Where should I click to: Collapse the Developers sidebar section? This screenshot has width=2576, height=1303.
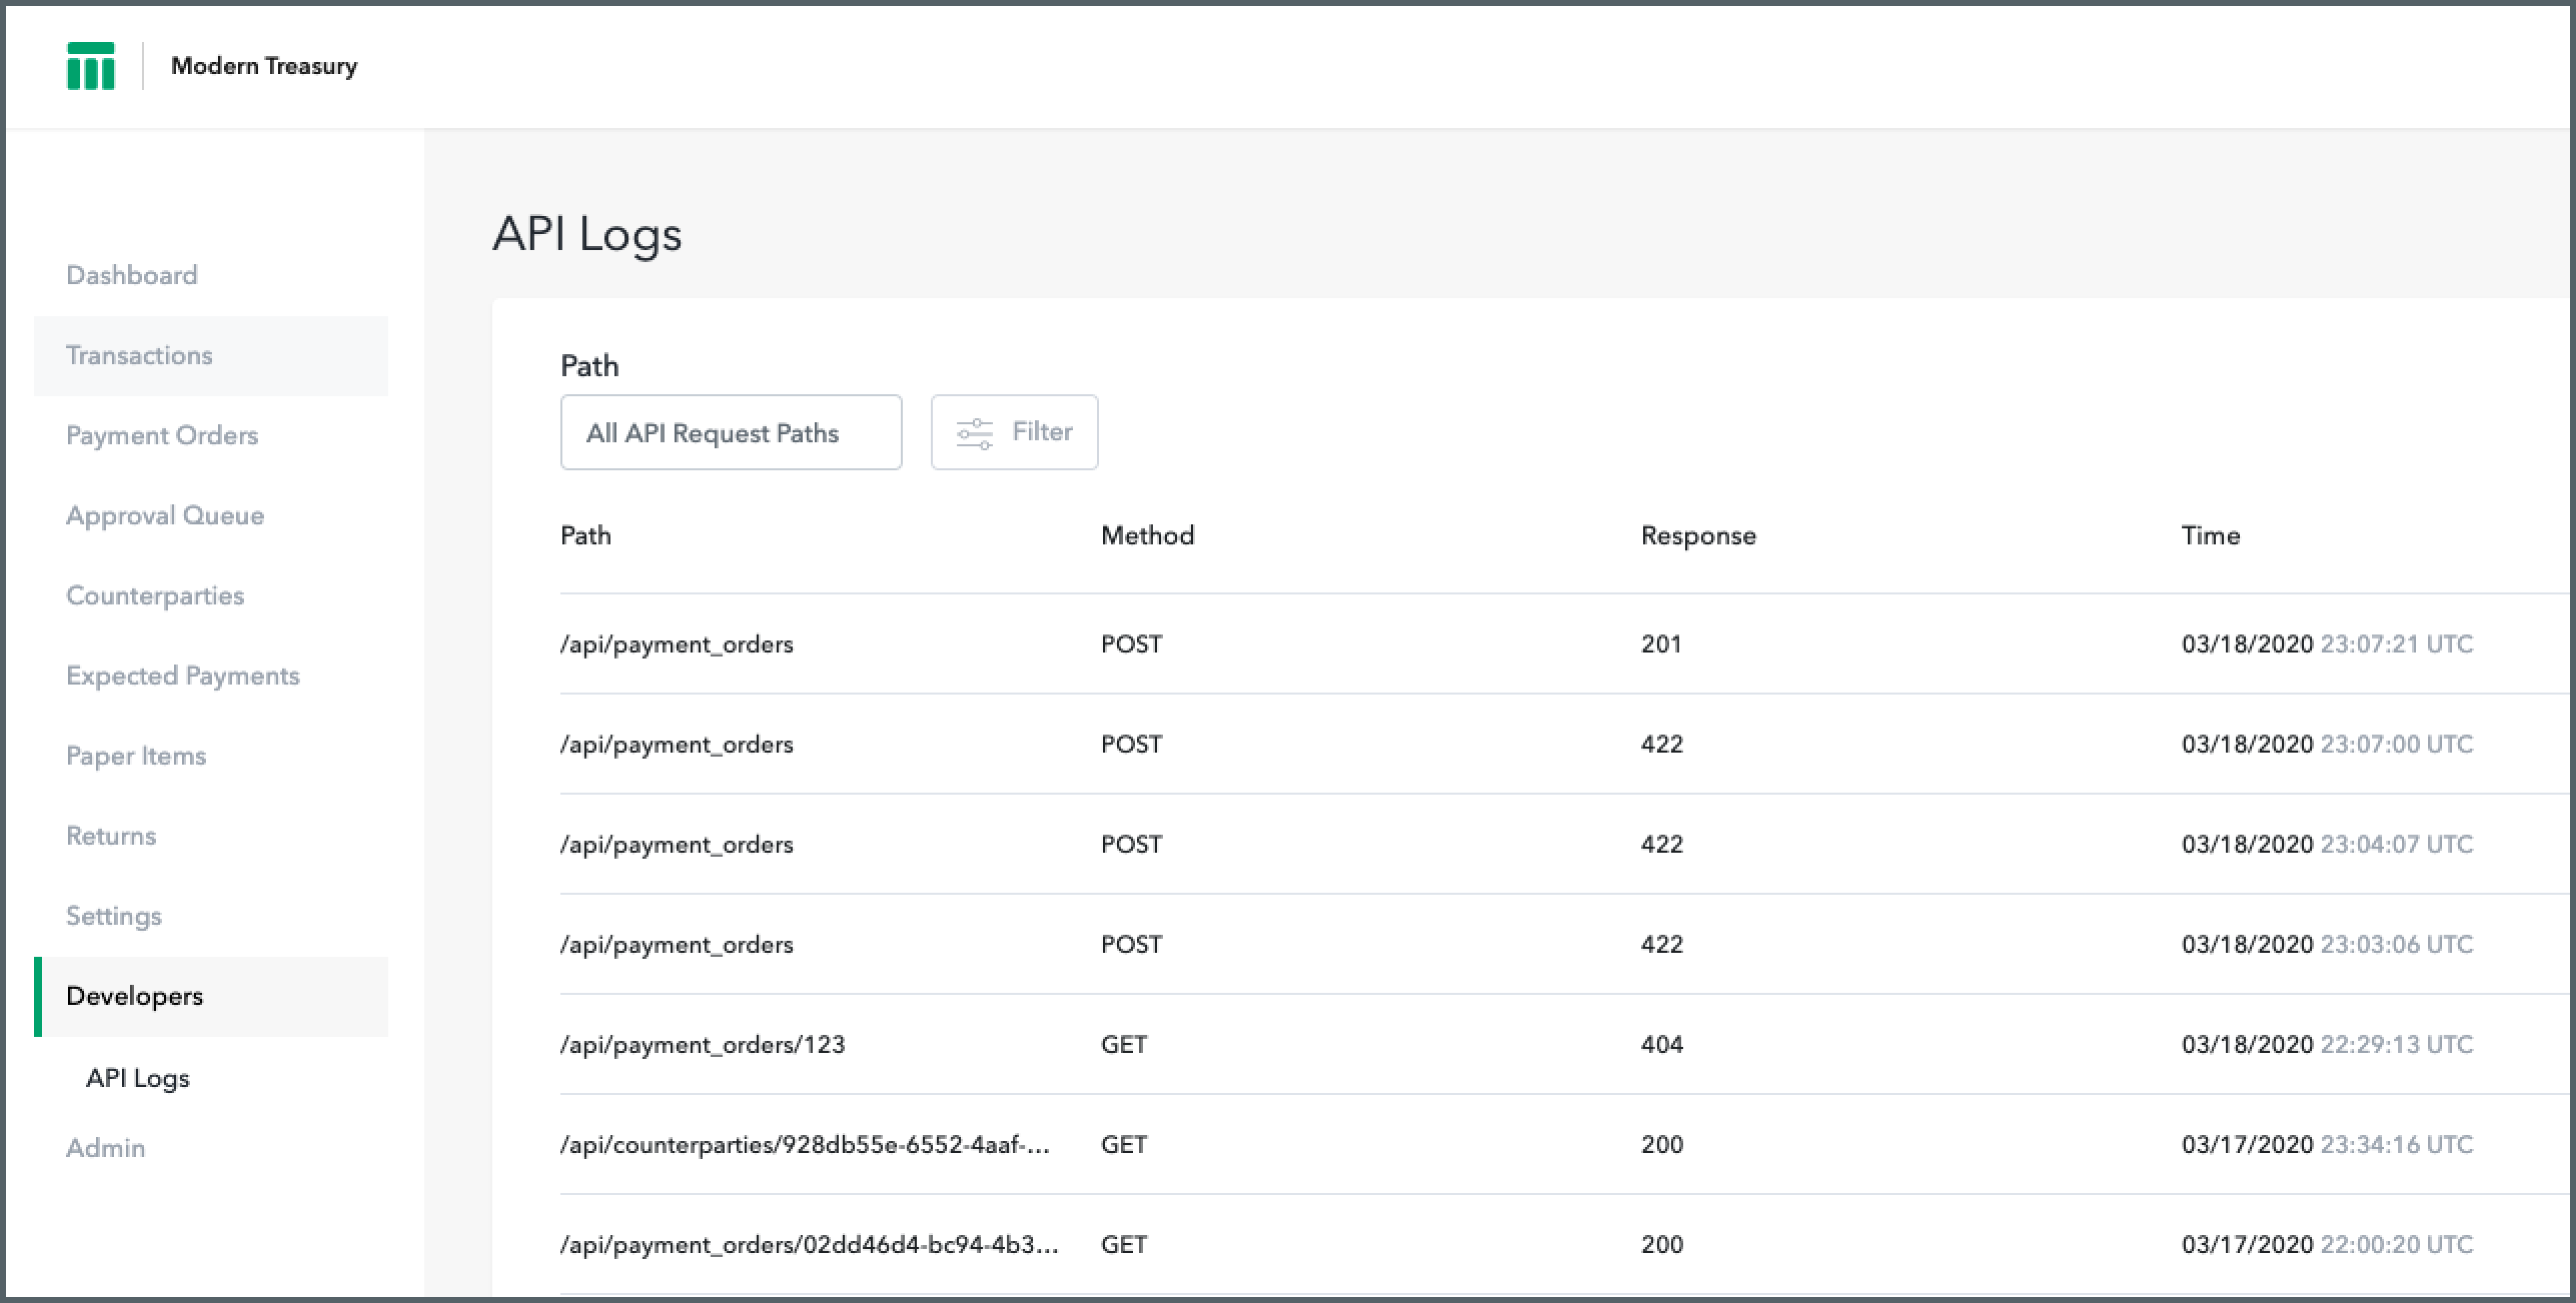[134, 996]
